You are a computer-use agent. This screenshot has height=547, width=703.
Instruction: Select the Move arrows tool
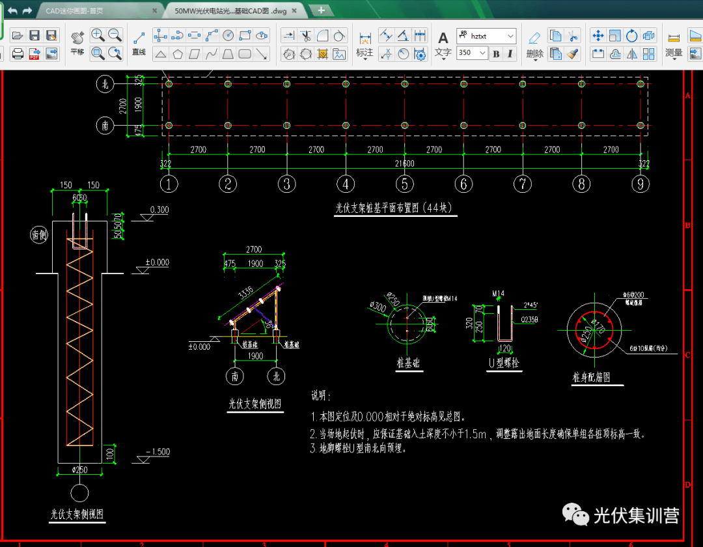click(598, 35)
